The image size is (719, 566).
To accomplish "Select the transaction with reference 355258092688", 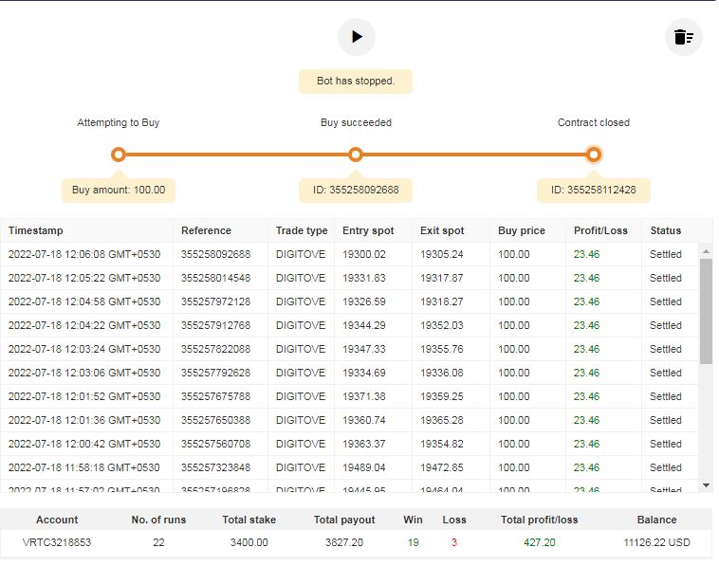I will click(x=215, y=254).
